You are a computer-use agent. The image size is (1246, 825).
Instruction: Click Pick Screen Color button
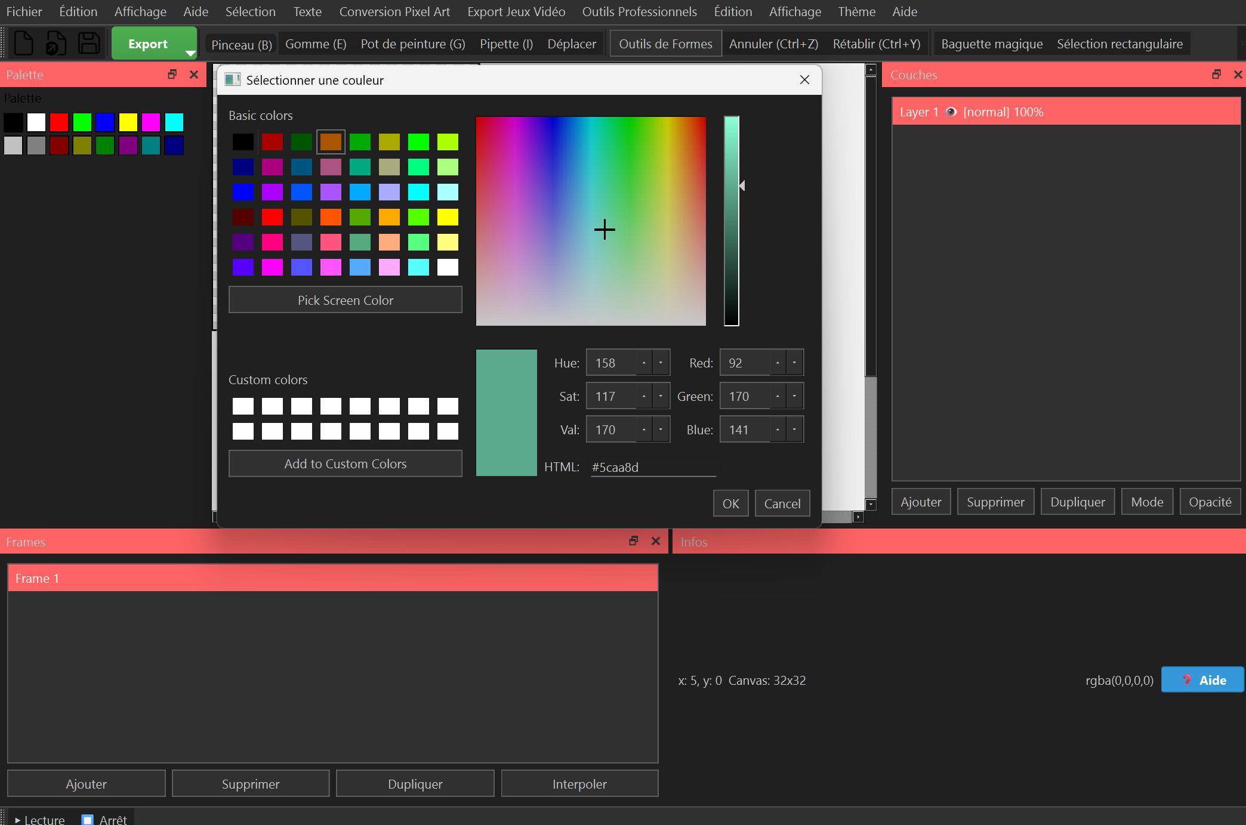(345, 300)
